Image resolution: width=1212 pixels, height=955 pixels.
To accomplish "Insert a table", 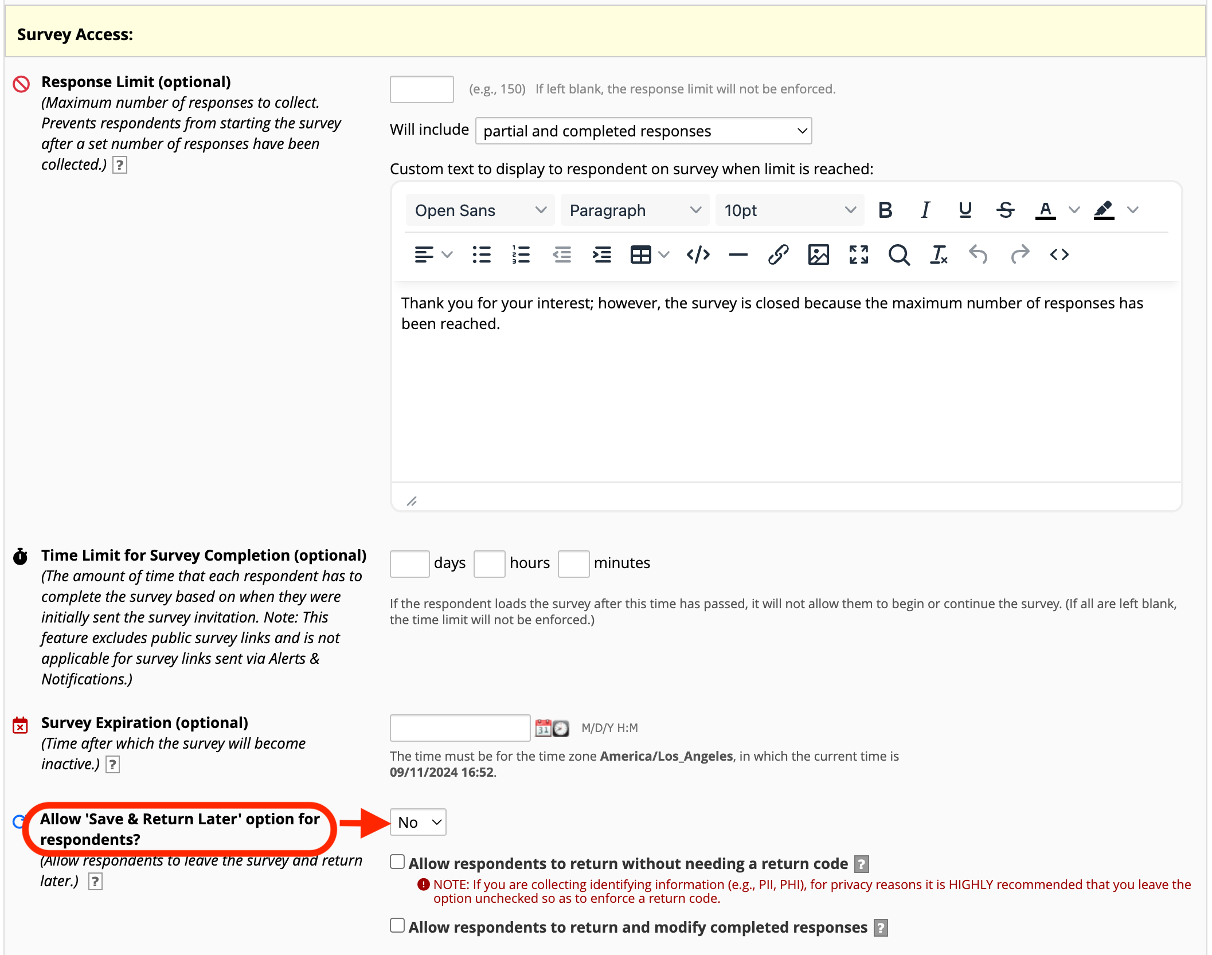I will pos(640,255).
